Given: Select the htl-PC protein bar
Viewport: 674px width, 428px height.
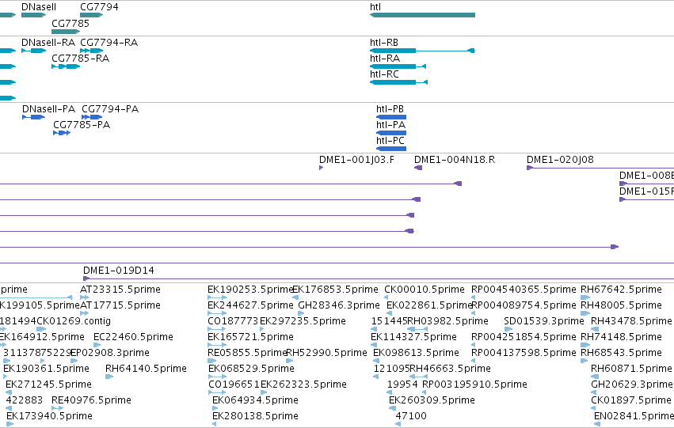Looking at the screenshot, I should point(391,149).
